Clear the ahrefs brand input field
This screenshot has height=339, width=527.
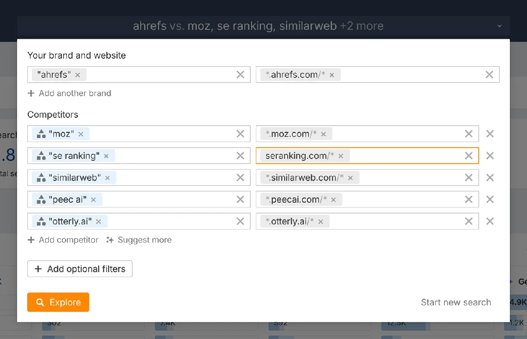click(x=240, y=75)
